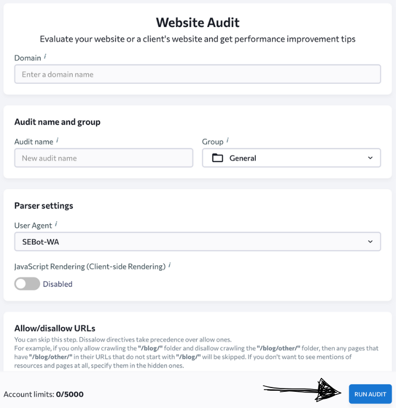Viewport: 396px width, 408px height.
Task: Click the Disabled label beside the toggle
Action: (57, 284)
